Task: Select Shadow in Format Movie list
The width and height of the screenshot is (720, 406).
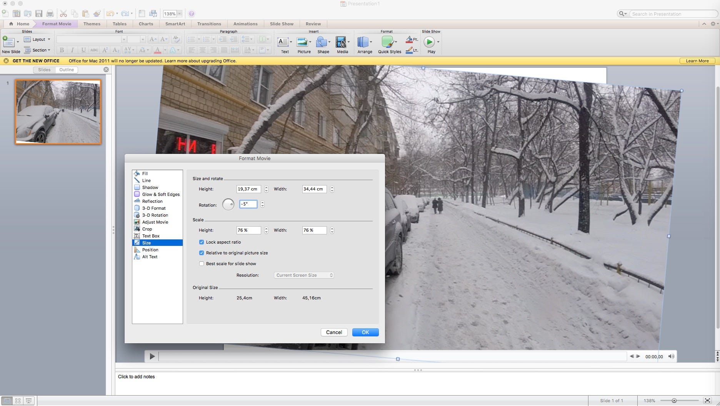Action: click(x=157, y=187)
